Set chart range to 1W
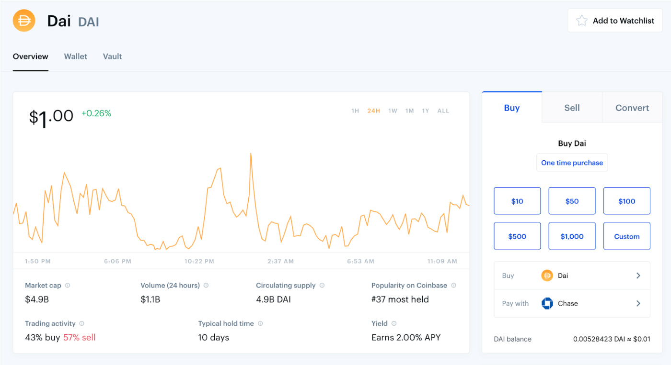Viewport: 671px width, 365px height. 393,111
